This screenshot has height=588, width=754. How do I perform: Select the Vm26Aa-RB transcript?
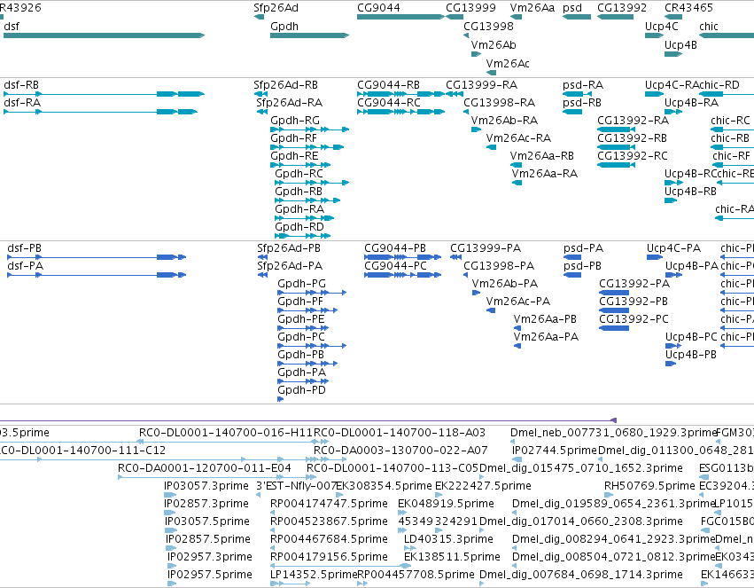coord(516,165)
